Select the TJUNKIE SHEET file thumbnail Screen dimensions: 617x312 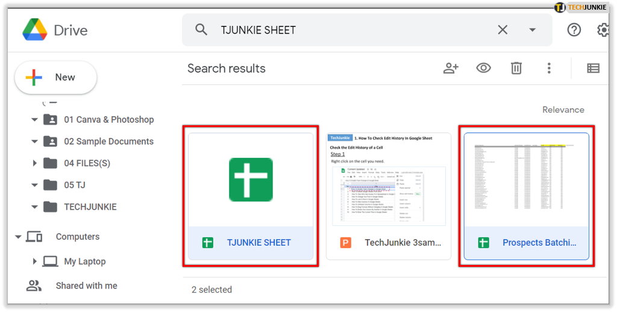click(251, 180)
